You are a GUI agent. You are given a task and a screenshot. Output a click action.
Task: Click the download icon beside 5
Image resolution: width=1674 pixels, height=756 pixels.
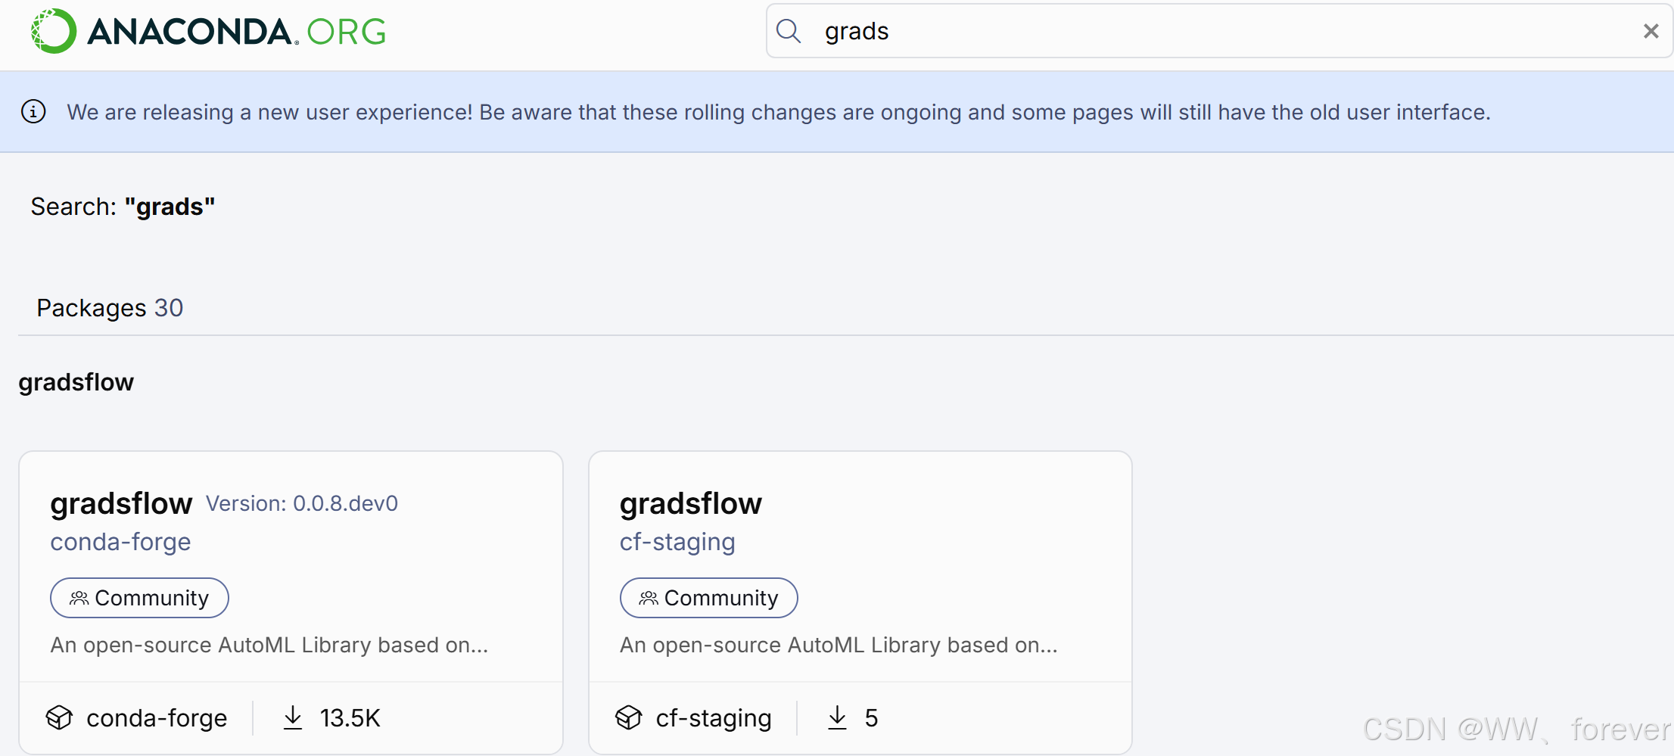pyautogui.click(x=837, y=717)
